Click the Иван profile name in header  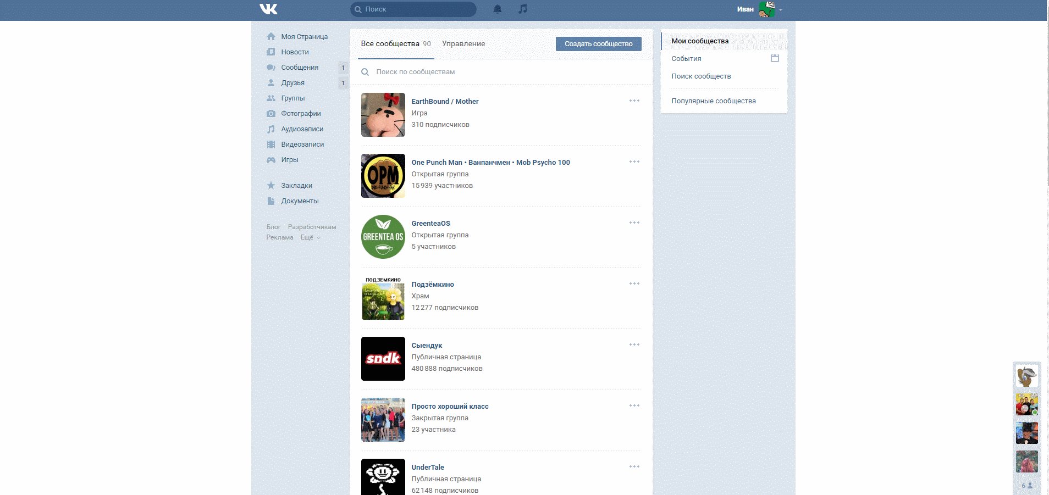[745, 9]
